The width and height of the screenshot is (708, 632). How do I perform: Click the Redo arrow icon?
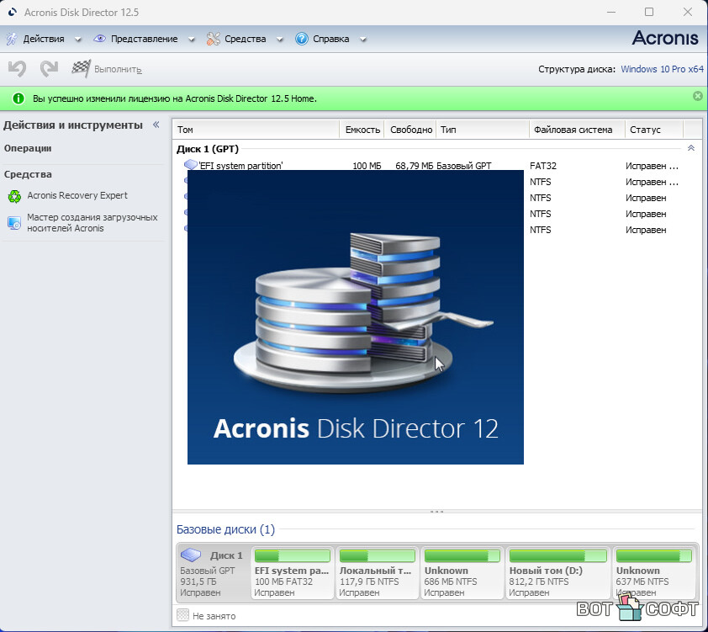(49, 68)
